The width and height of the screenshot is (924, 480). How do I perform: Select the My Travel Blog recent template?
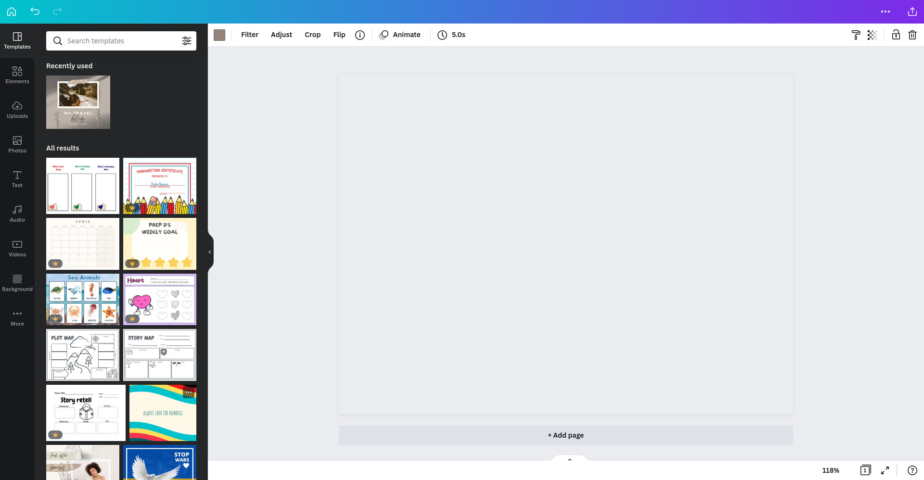click(x=78, y=102)
